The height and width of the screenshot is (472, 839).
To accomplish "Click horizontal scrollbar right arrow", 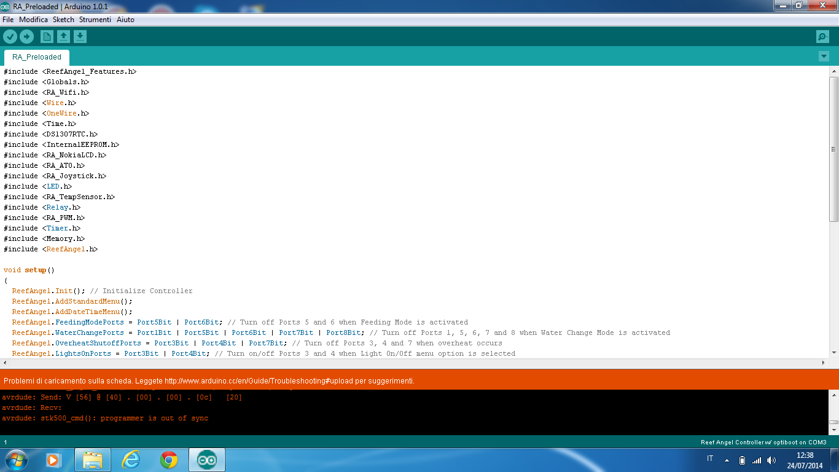I will (823, 363).
